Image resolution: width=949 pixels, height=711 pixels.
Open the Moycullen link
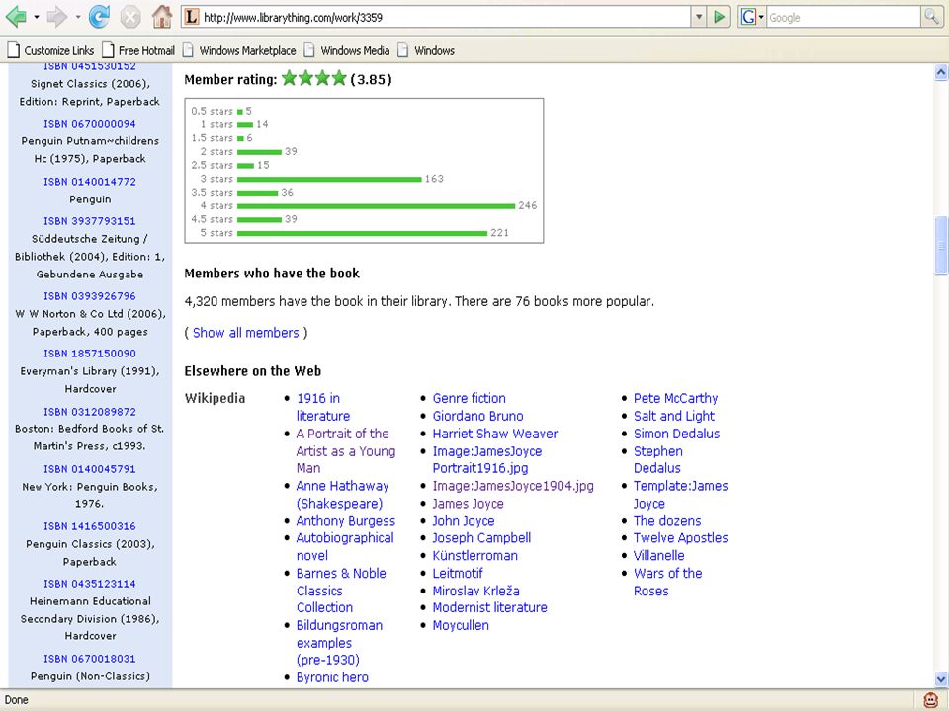point(461,626)
